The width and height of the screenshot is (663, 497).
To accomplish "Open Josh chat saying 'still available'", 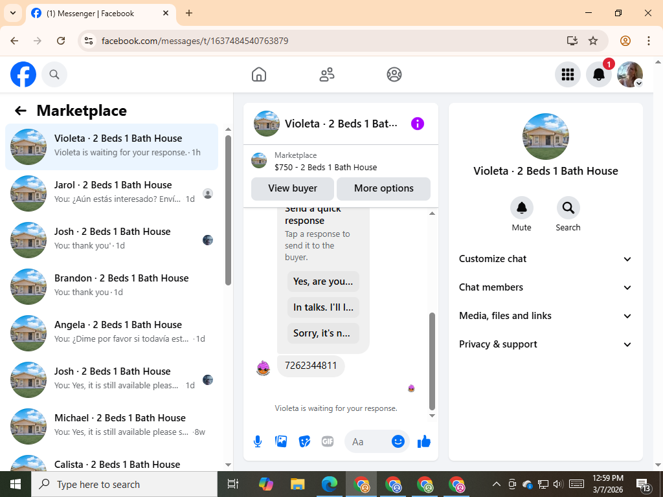I will (x=111, y=379).
